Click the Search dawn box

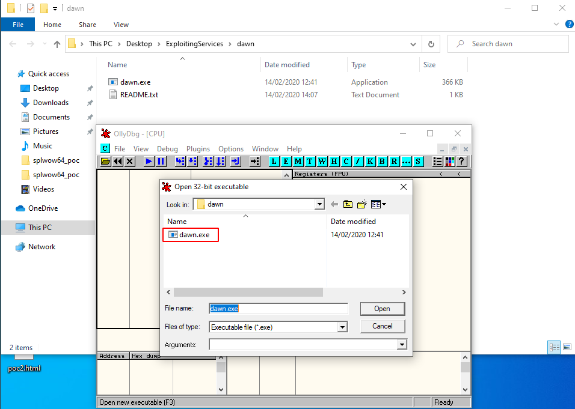point(508,44)
